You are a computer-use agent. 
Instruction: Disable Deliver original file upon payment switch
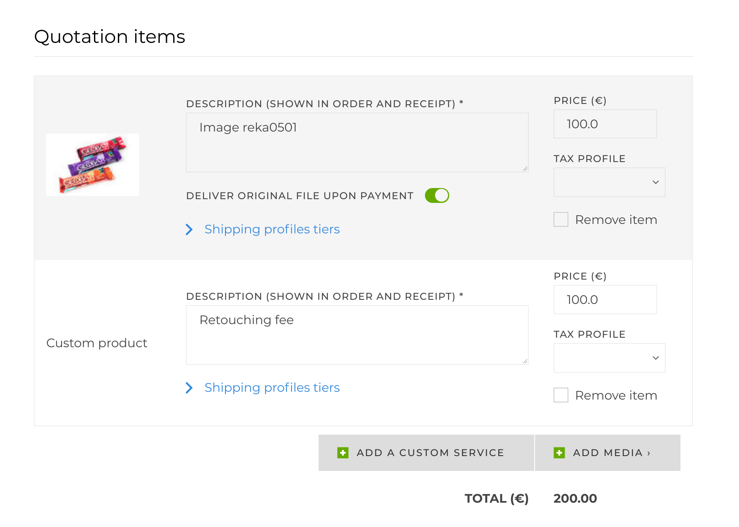point(437,195)
